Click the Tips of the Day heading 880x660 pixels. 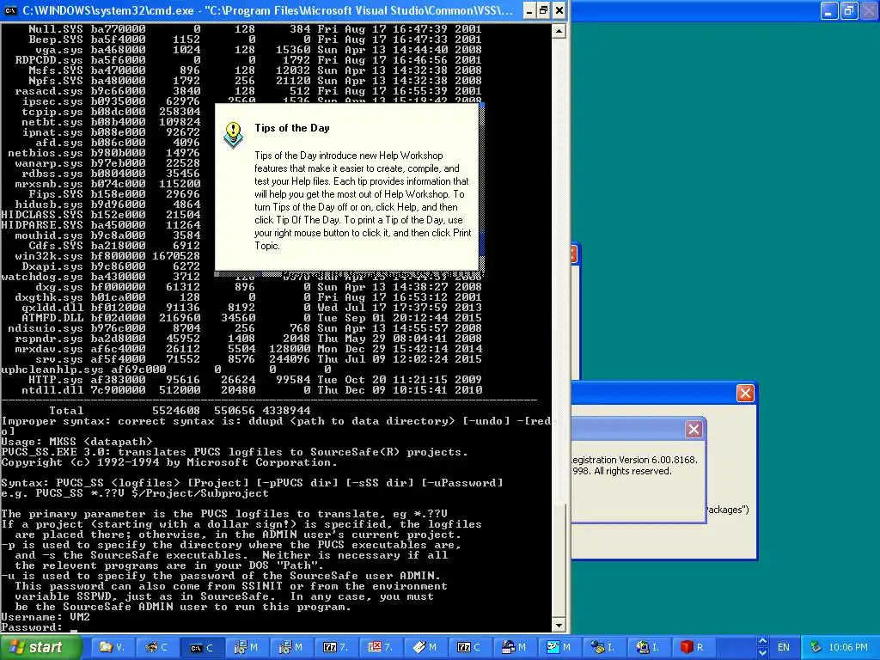pyautogui.click(x=292, y=128)
